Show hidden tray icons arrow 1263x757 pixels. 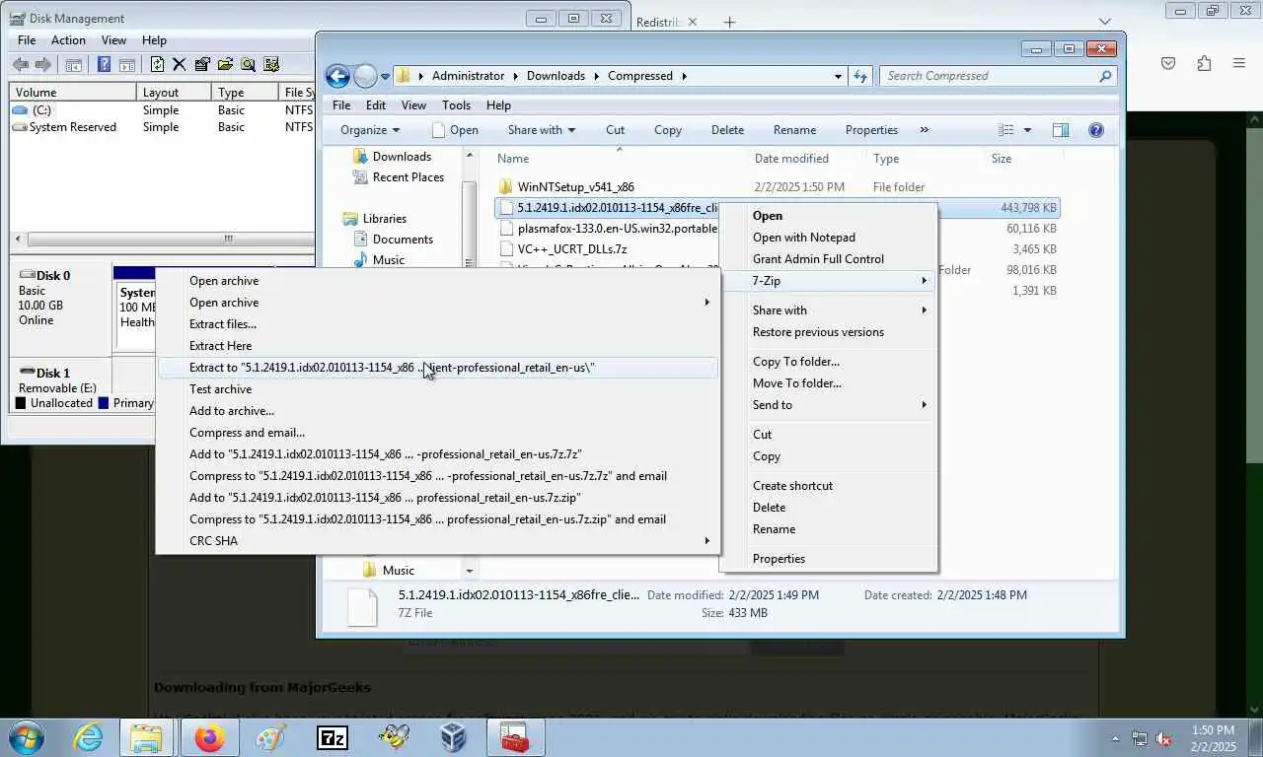1116,738
